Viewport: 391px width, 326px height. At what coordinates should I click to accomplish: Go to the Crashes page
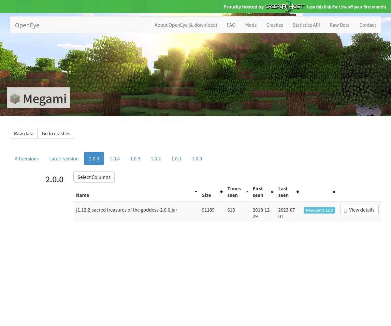tap(275, 25)
